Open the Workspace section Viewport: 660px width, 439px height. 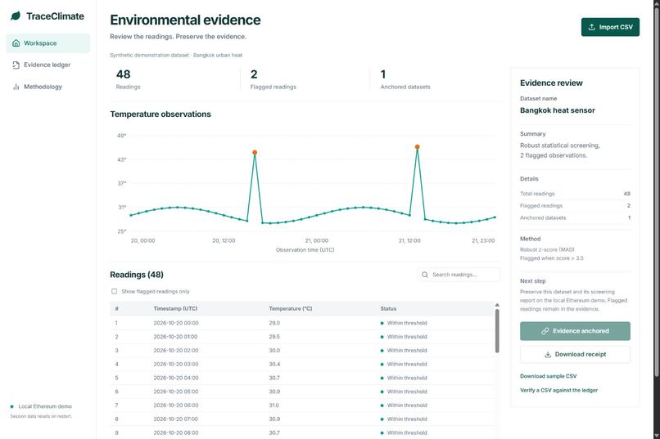click(x=48, y=43)
